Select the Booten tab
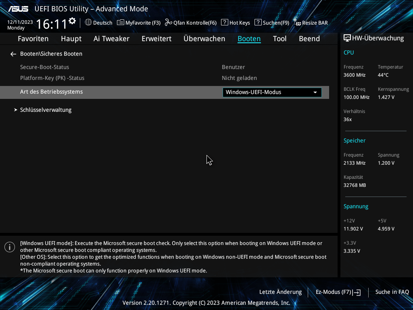The height and width of the screenshot is (310, 413). point(249,39)
